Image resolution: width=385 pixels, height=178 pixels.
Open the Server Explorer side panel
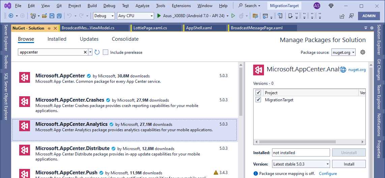tap(6, 37)
